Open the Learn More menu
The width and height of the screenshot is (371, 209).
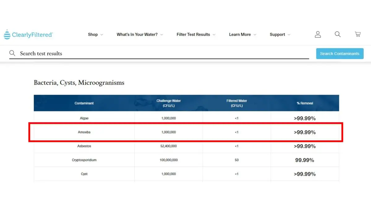240,34
